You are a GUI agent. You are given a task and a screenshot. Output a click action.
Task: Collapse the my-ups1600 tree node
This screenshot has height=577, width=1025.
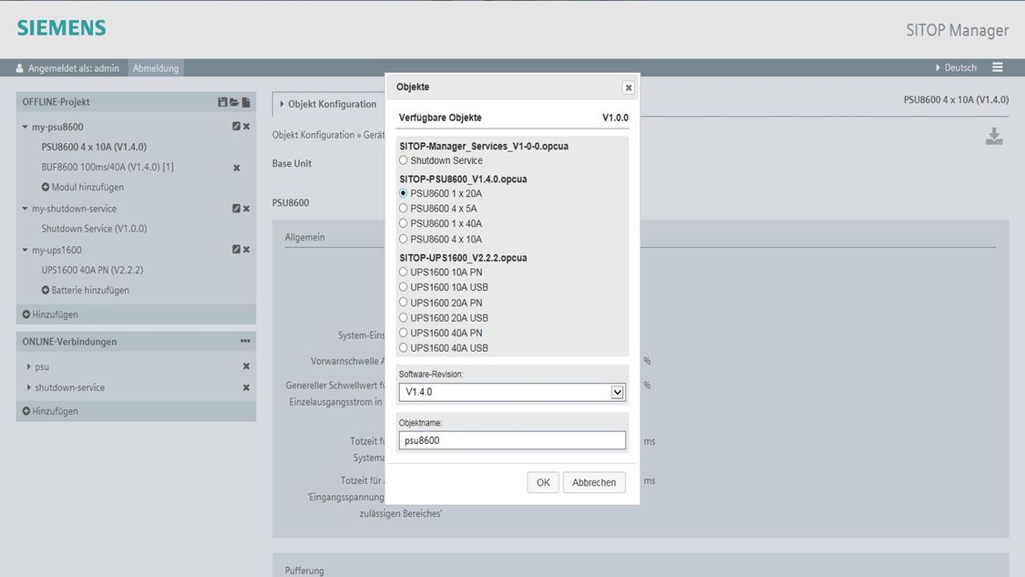pyautogui.click(x=25, y=250)
